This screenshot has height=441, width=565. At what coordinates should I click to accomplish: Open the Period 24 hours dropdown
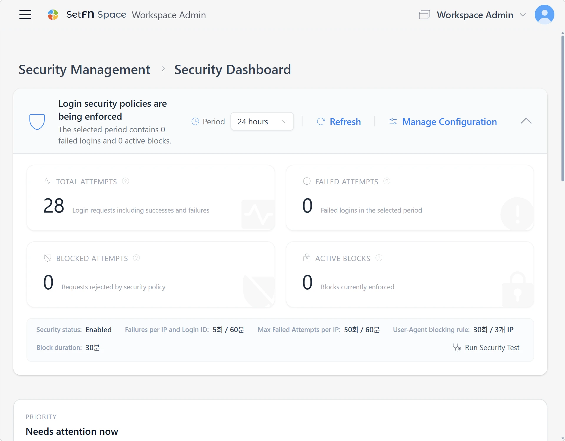[262, 121]
